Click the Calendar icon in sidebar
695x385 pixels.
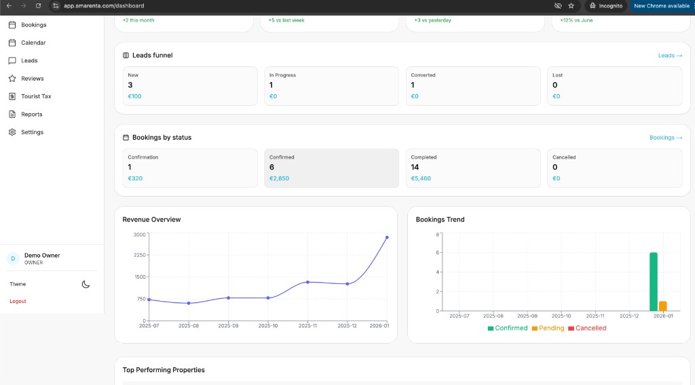pos(12,43)
